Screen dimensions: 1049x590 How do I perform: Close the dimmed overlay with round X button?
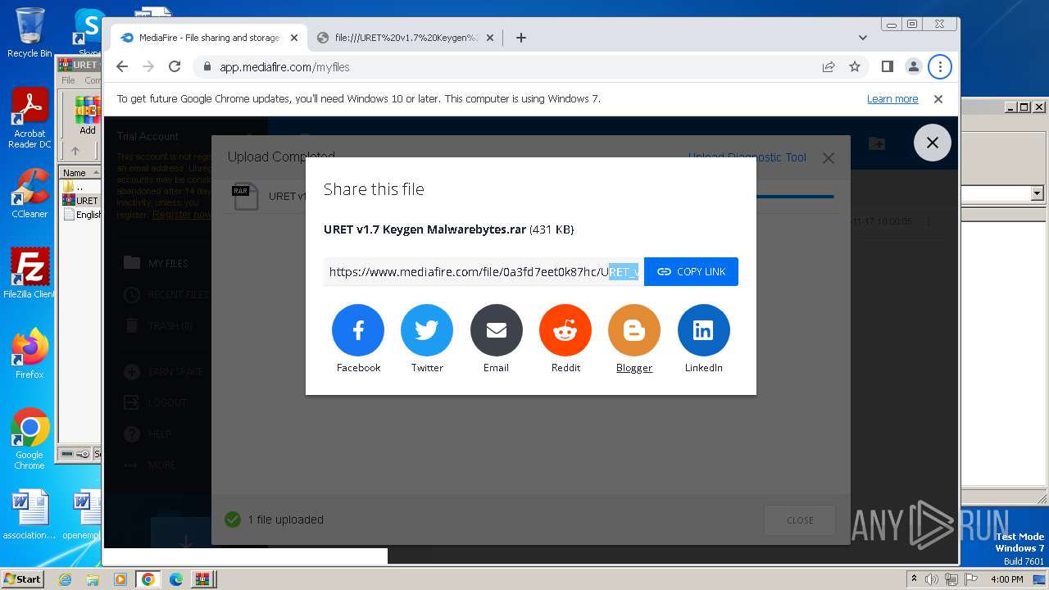[x=933, y=143]
